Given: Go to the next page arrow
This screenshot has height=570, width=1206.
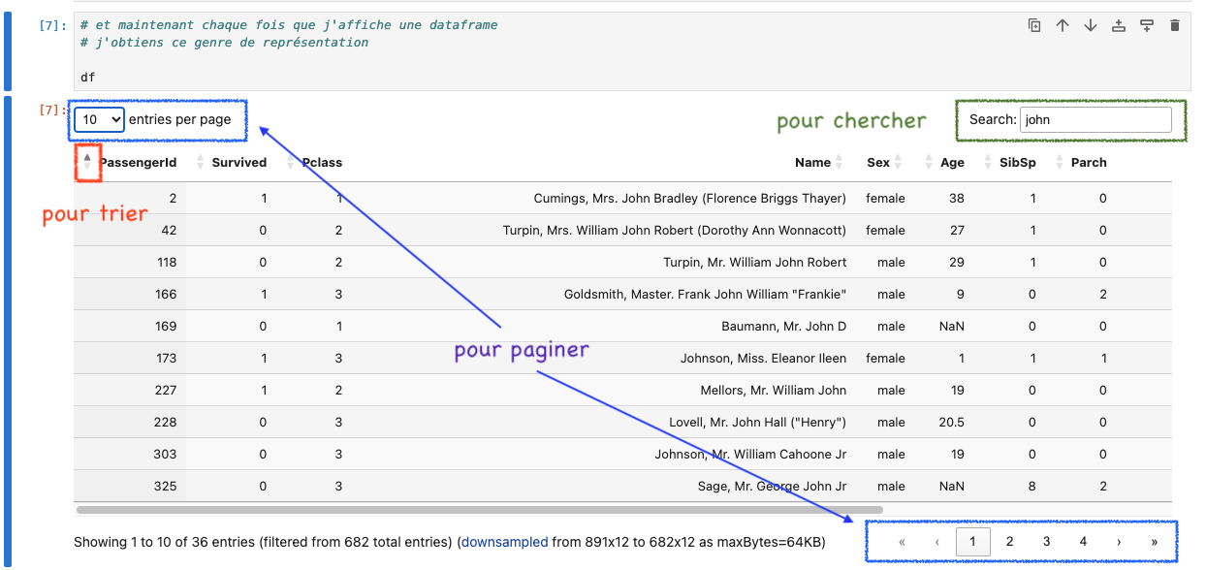Looking at the screenshot, I should click(1119, 542).
